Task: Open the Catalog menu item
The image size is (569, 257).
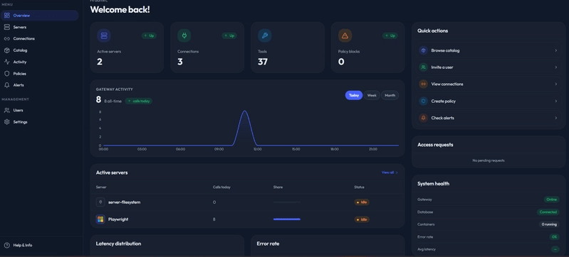Action: pos(40,50)
